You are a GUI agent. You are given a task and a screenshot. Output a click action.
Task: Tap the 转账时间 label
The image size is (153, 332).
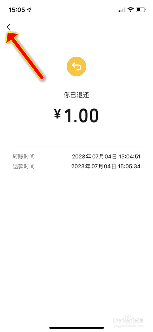pos(23,157)
